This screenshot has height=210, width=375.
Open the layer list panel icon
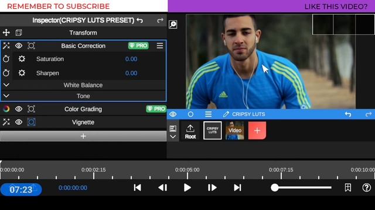(173, 128)
